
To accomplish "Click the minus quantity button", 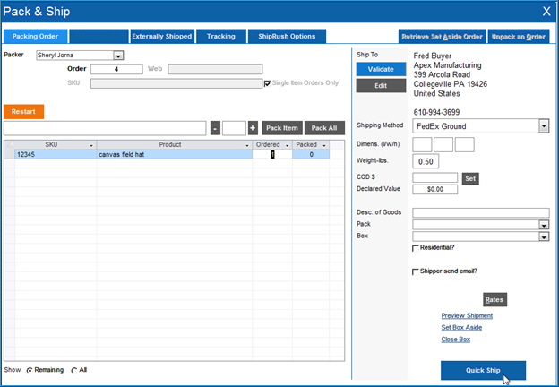I will tap(215, 128).
